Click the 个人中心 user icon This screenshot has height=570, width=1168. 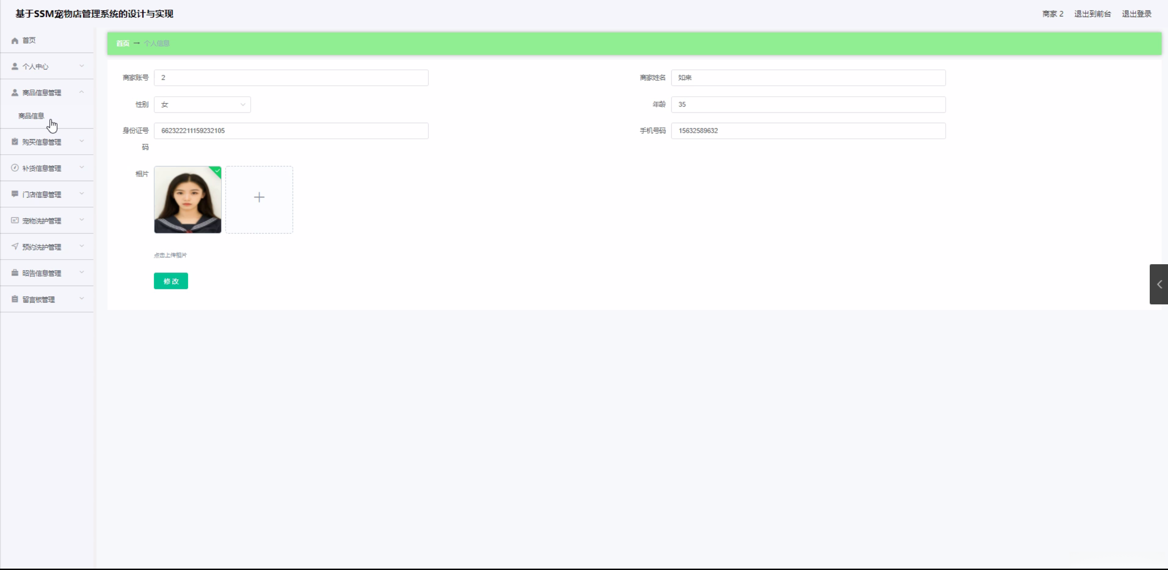(15, 66)
